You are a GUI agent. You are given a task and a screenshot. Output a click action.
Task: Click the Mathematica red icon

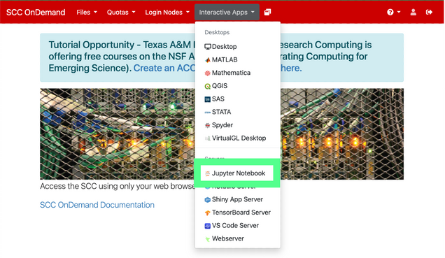point(208,73)
